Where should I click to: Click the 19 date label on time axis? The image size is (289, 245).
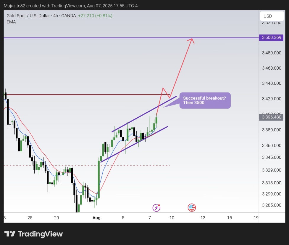[x=256, y=218]
